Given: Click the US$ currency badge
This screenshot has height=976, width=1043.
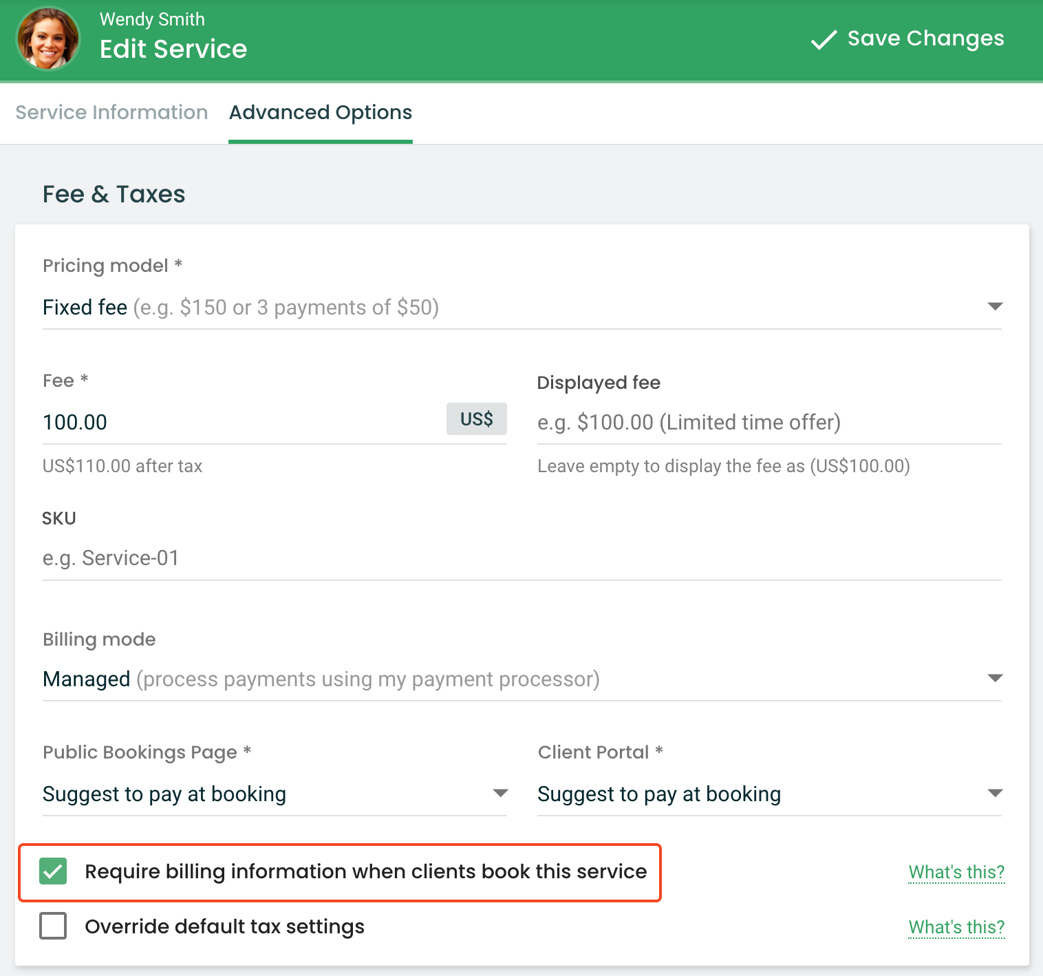Looking at the screenshot, I should click(476, 419).
